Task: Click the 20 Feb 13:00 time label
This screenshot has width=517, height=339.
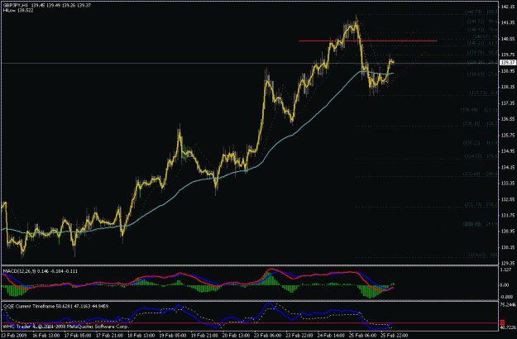Action: tap(236, 336)
